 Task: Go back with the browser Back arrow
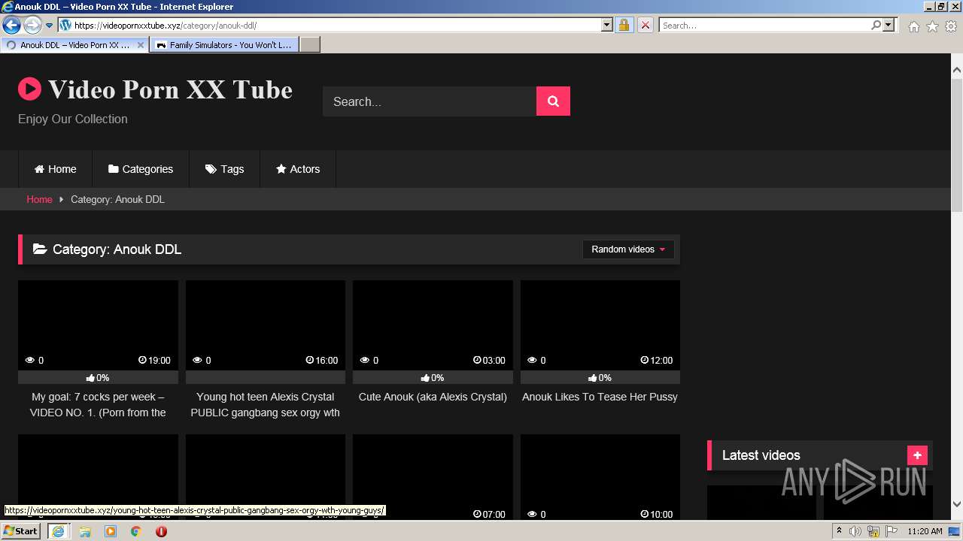11,26
